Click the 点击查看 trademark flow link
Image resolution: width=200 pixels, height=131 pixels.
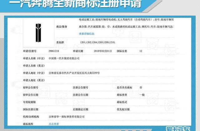(54, 124)
